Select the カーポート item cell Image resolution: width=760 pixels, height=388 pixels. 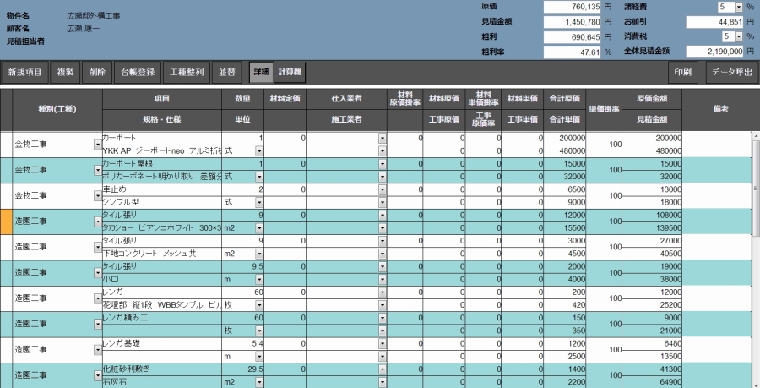coord(162,139)
